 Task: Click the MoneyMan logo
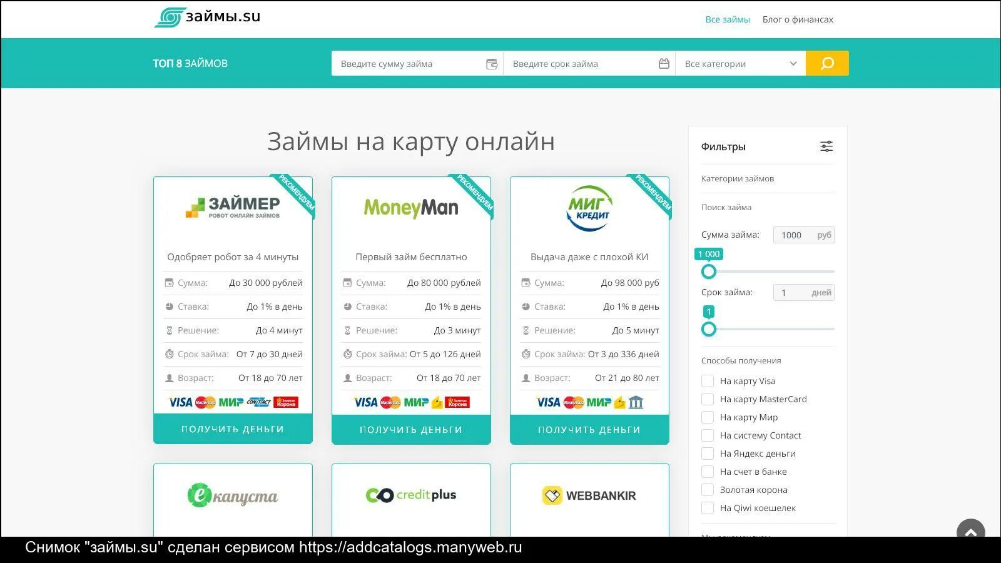pos(411,208)
